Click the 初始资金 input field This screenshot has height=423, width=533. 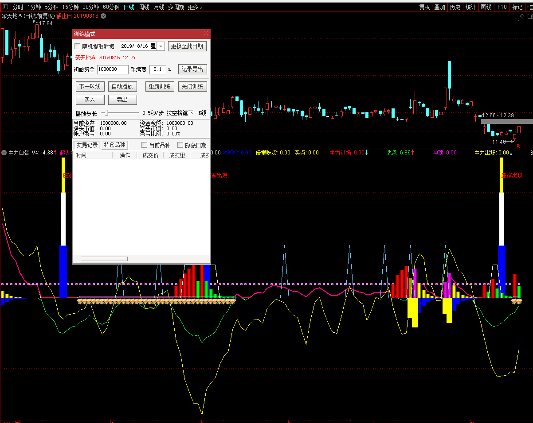(112, 69)
